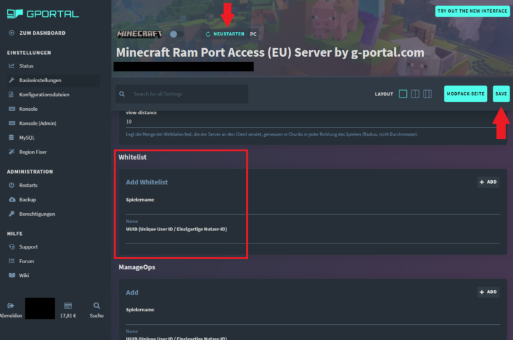The image size is (513, 340).
Task: Open Konsole (Admin) page
Action: coord(37,124)
